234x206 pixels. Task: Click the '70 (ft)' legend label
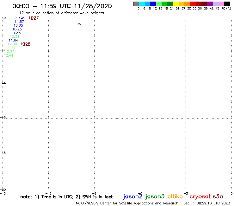[226, 8]
